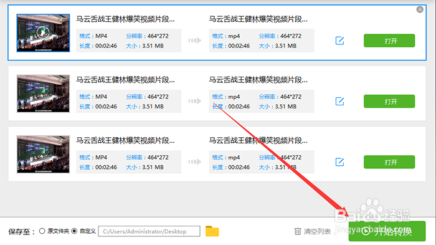Click the second row source title text
Image resolution: width=436 pixels, height=245 pixels.
(125, 80)
